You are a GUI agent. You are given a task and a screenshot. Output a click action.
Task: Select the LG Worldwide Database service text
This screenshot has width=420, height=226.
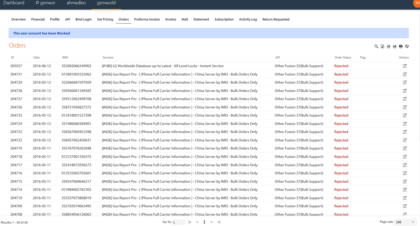point(163,66)
